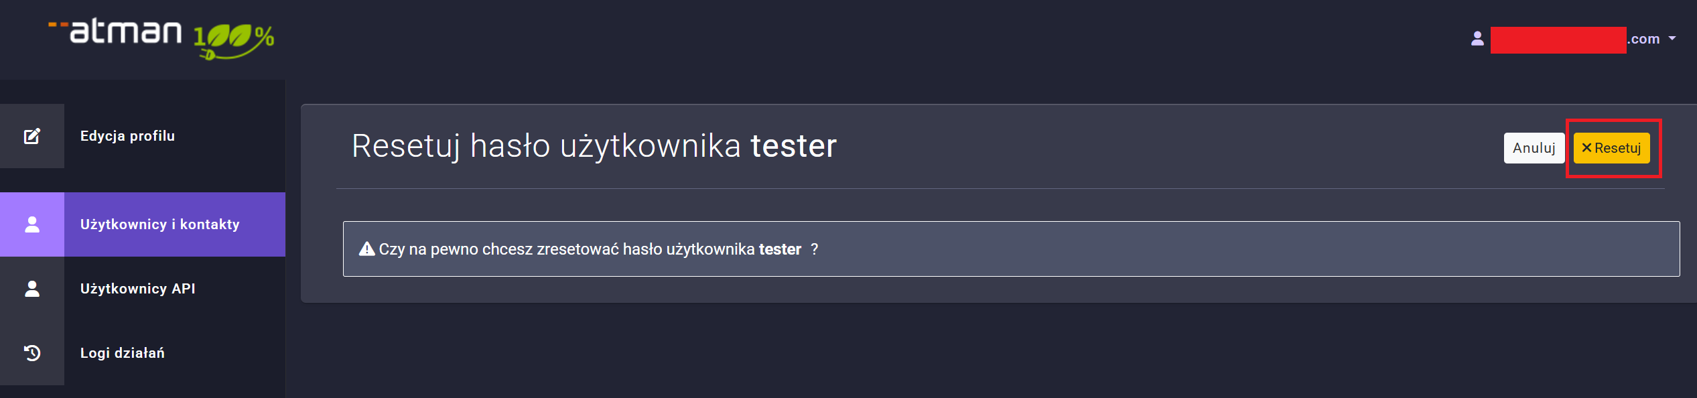Click the green 100% leaf badge
Image resolution: width=1697 pixels, height=398 pixels.
point(234,40)
